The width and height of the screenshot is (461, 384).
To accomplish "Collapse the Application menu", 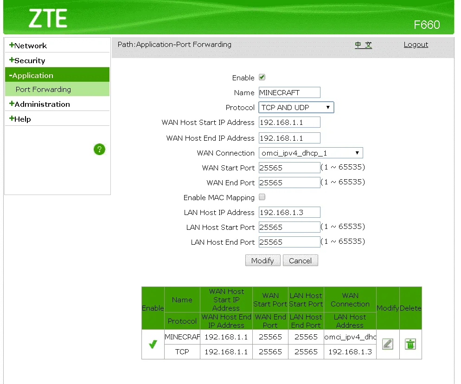I will [x=57, y=75].
